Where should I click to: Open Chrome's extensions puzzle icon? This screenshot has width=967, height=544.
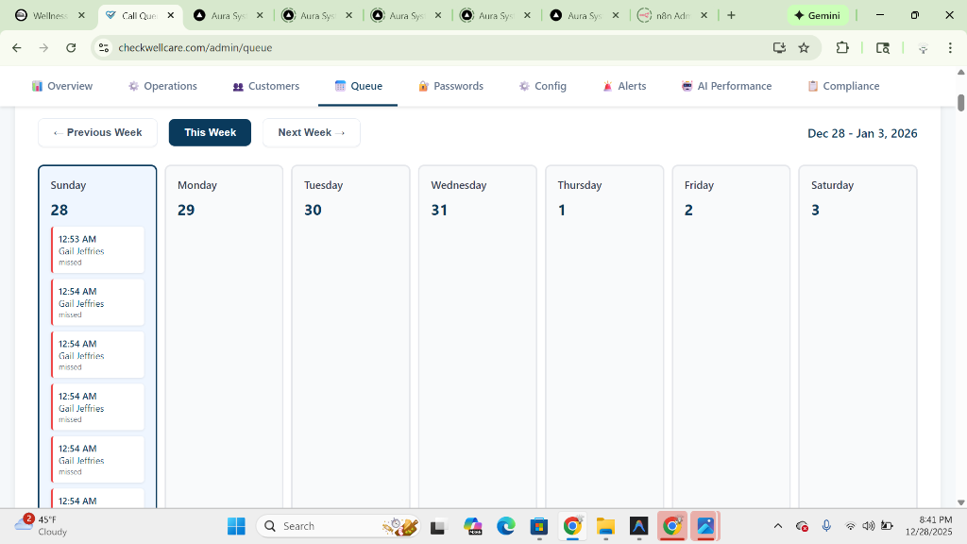[841, 46]
